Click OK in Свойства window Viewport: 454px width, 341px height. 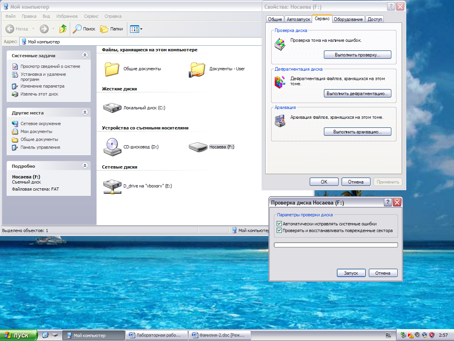[x=324, y=182]
